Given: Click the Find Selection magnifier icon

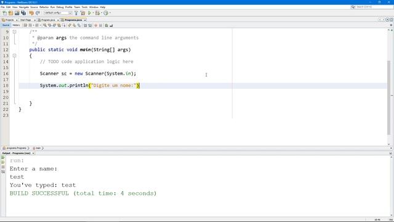Looking at the screenshot, I should coord(45,25).
